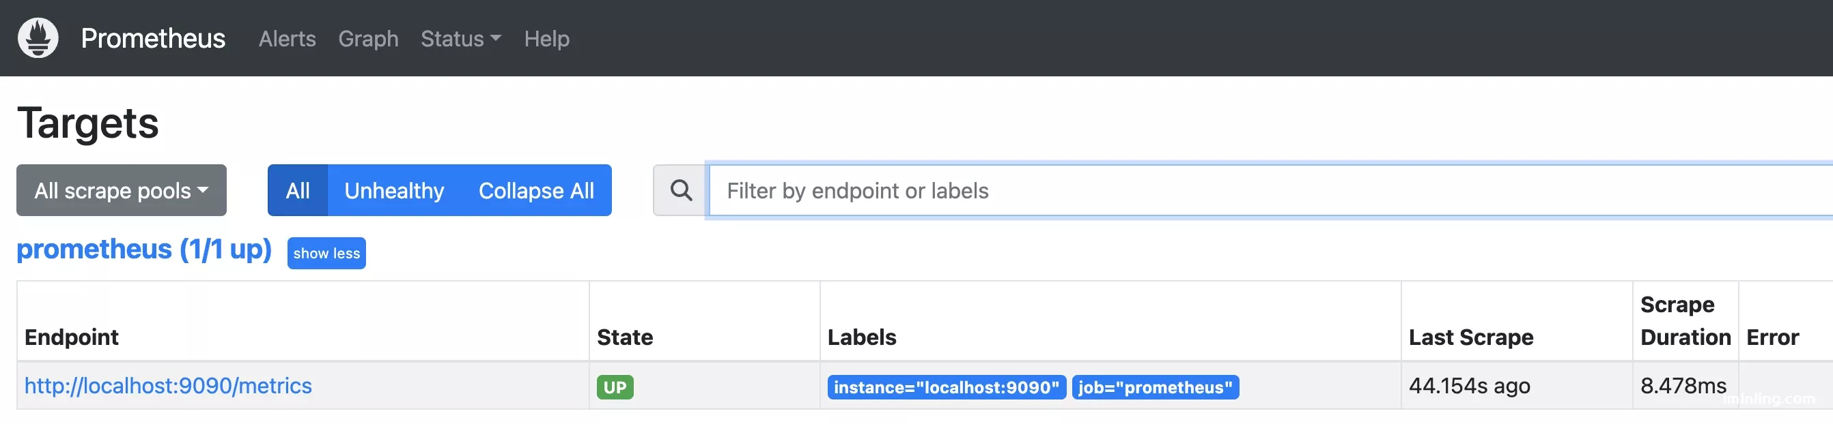This screenshot has width=1833, height=424.
Task: Click the 44.154s ago last scrape value
Action: click(x=1470, y=386)
